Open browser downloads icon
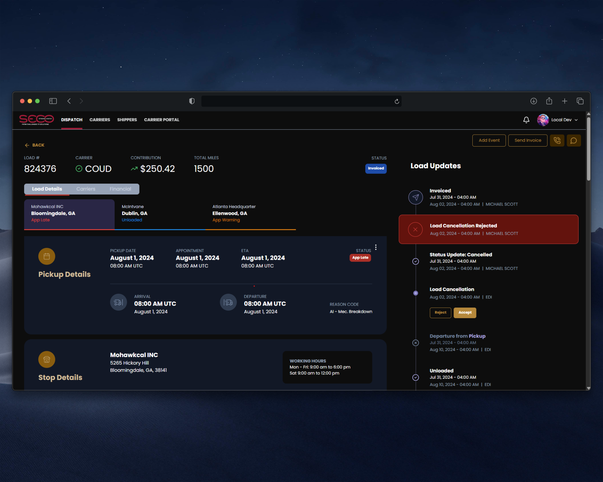603x482 pixels. click(x=533, y=101)
